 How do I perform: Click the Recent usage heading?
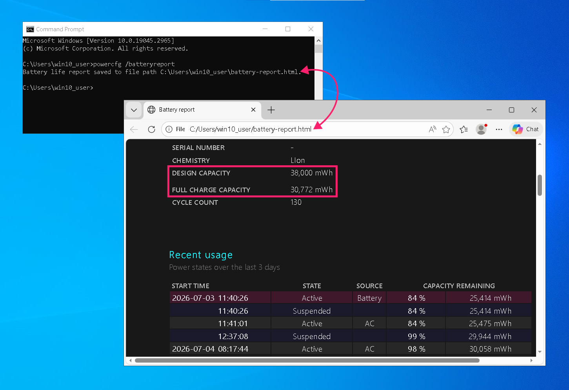pyautogui.click(x=201, y=255)
